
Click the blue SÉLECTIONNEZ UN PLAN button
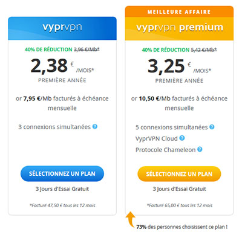click(x=62, y=173)
